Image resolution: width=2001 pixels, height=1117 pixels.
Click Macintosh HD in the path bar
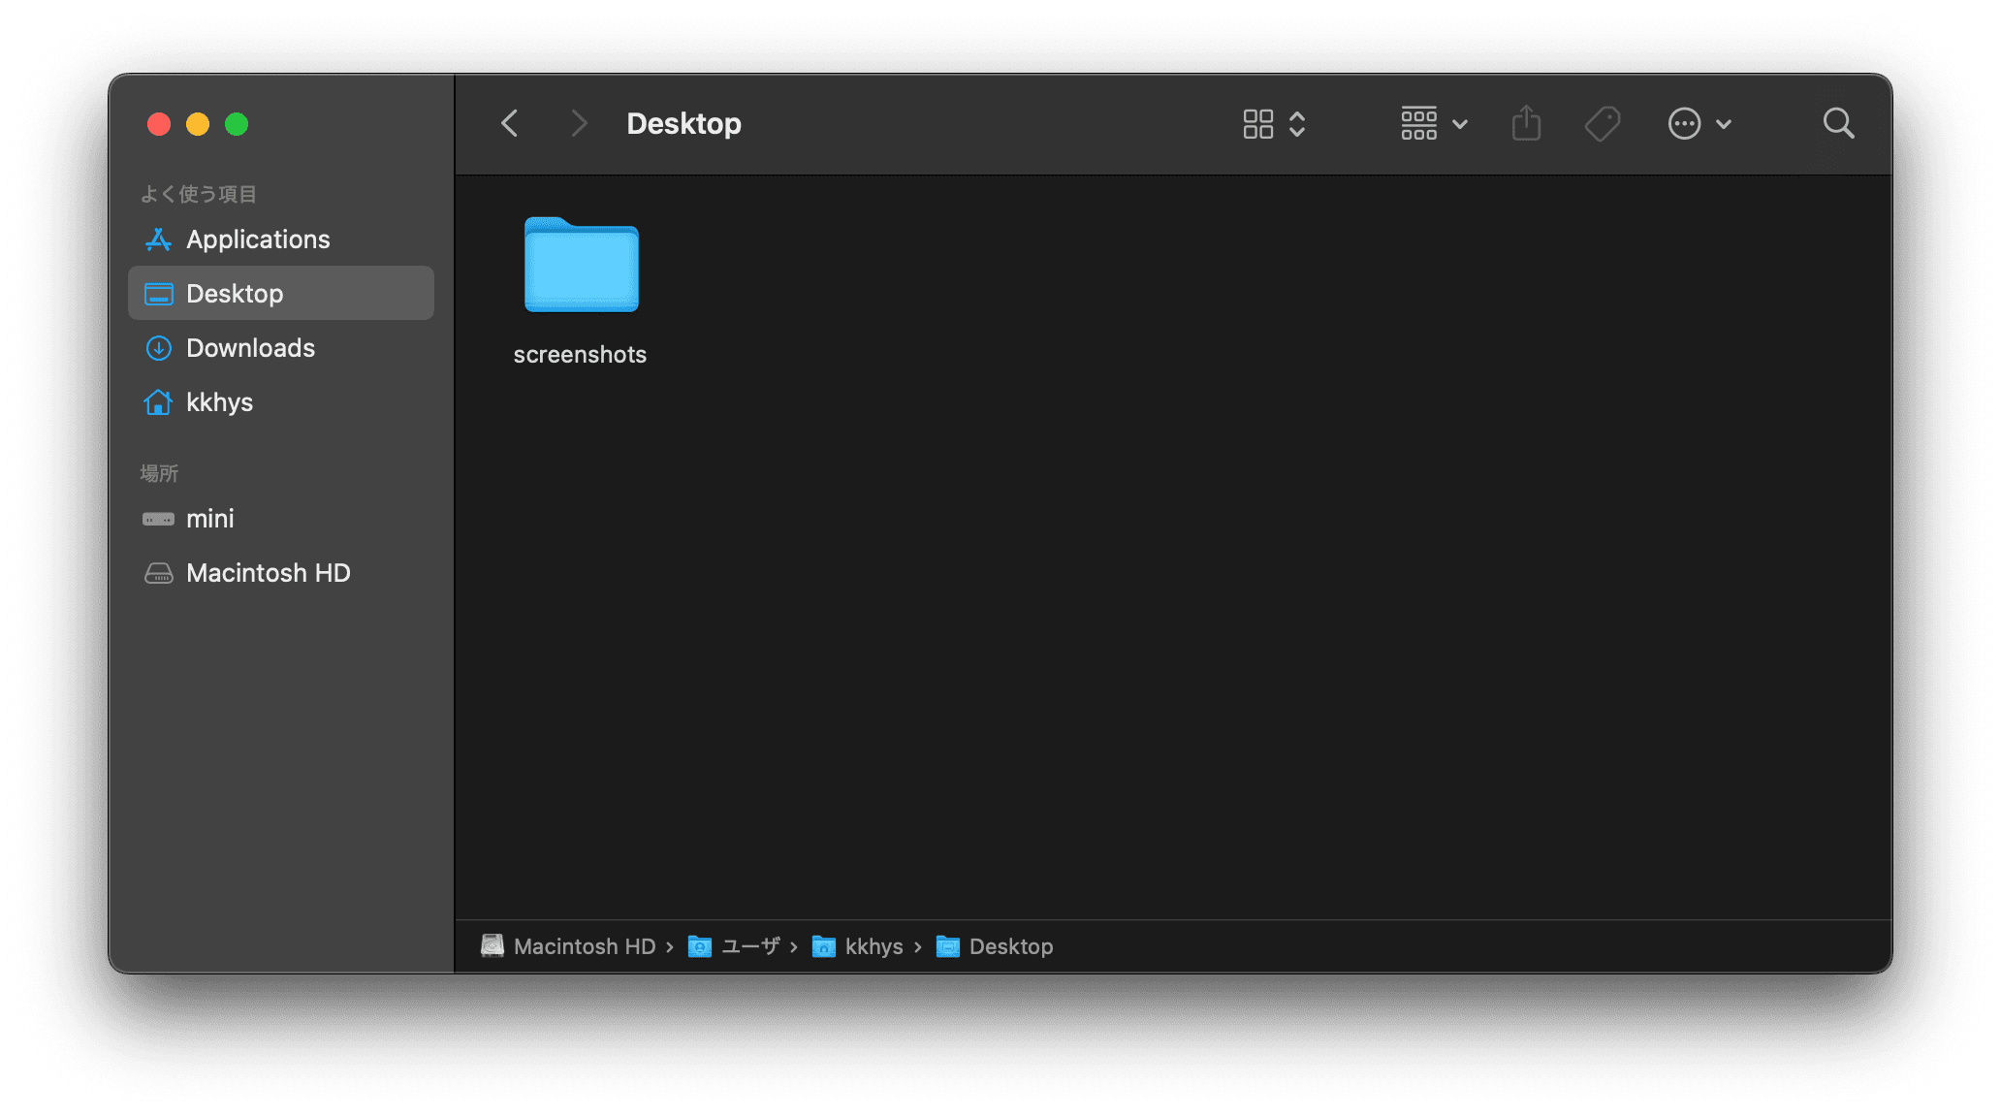click(x=584, y=946)
